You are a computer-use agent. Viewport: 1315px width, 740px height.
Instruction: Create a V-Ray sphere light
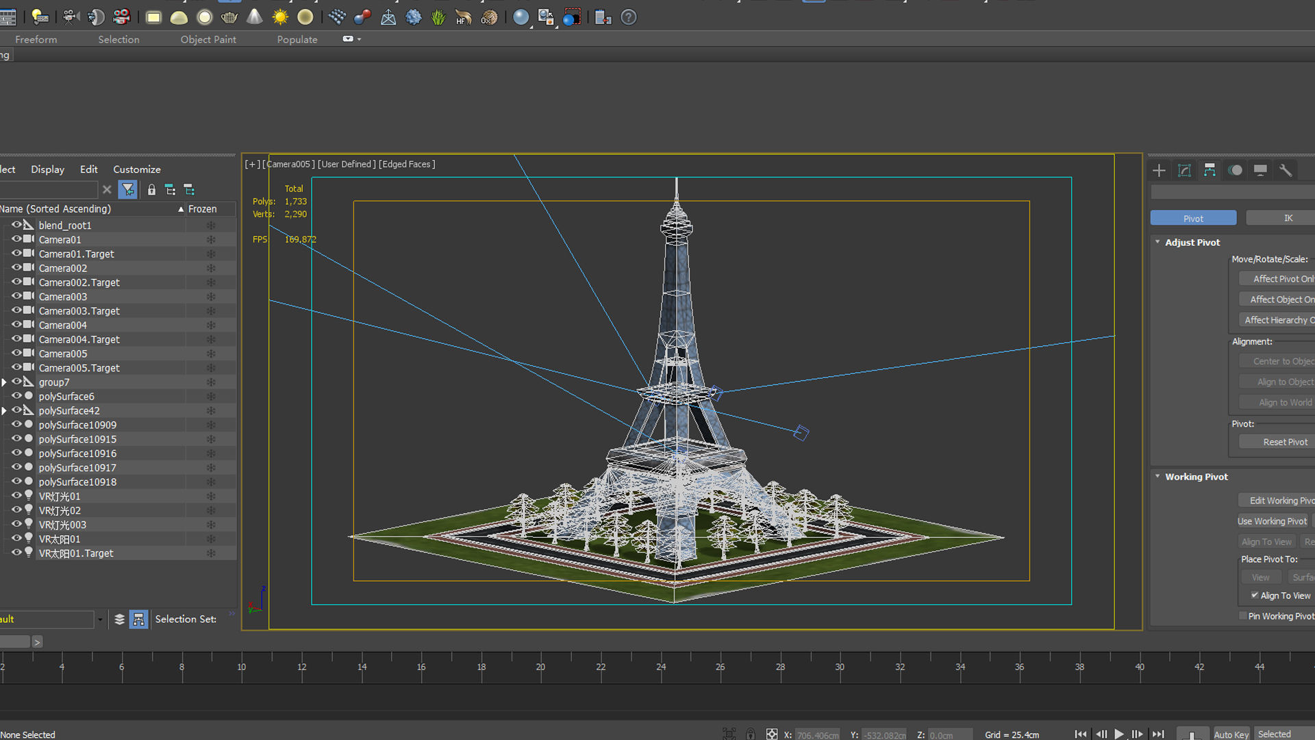[204, 17]
